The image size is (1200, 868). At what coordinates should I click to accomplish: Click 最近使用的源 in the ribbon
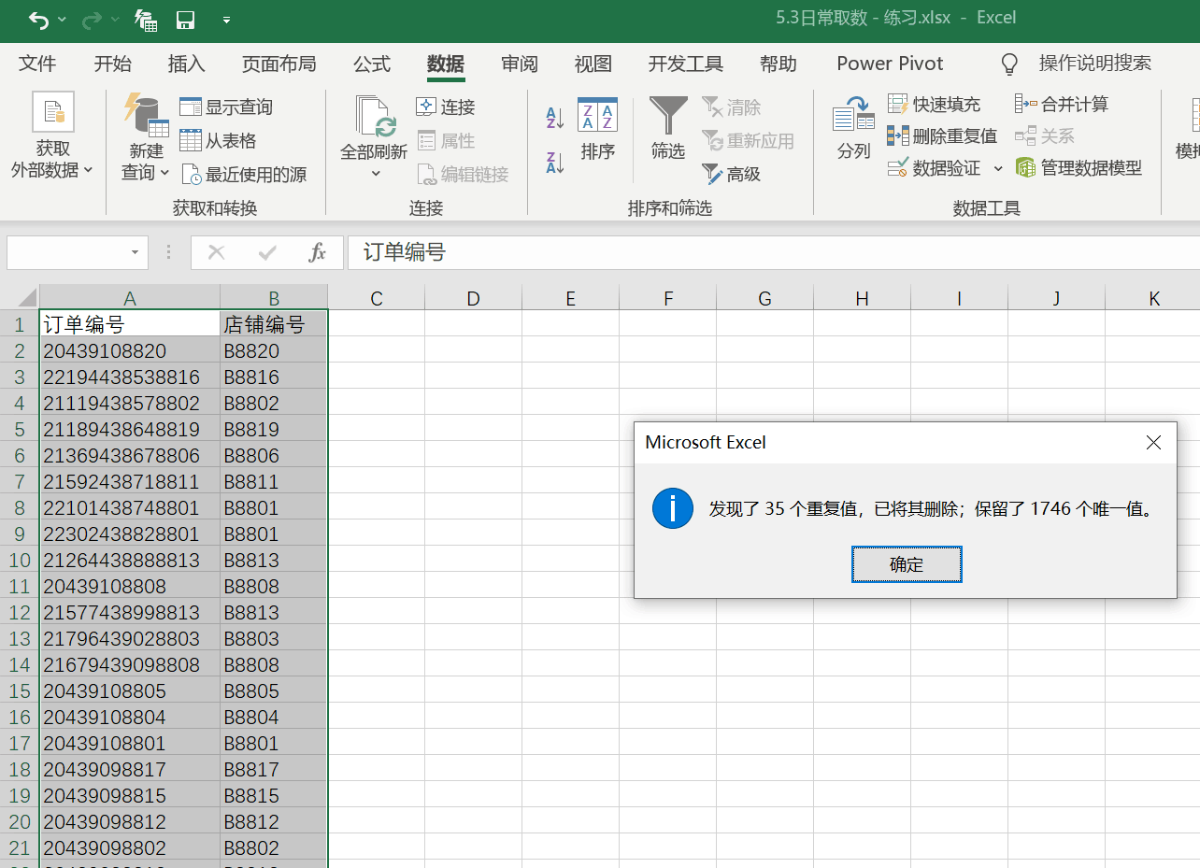pos(244,175)
